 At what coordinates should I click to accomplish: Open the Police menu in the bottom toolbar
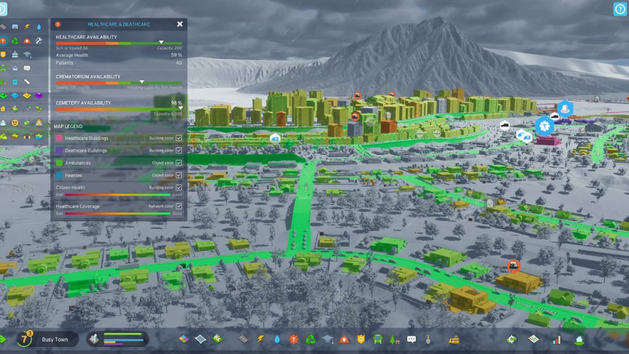pos(361,339)
